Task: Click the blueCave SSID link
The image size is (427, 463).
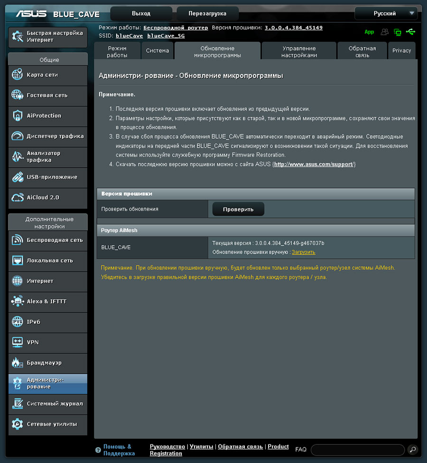Action: click(x=129, y=36)
